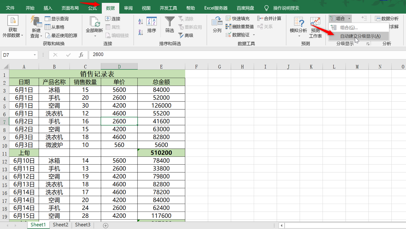Switch to the 开始 tab
Viewport: 406px width, 229px height.
[30, 8]
